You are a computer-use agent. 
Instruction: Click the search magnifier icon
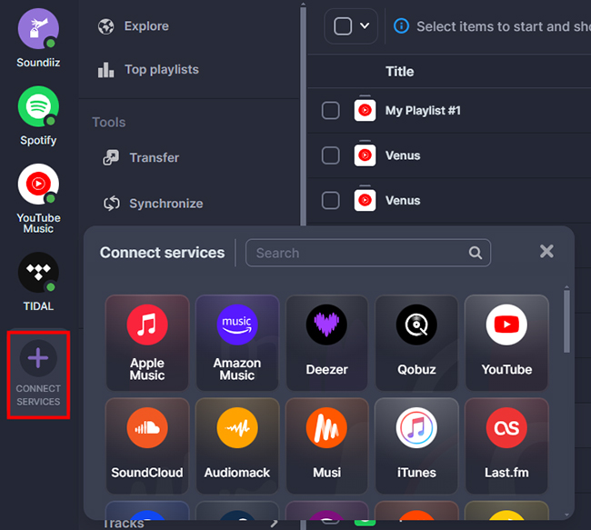click(475, 253)
